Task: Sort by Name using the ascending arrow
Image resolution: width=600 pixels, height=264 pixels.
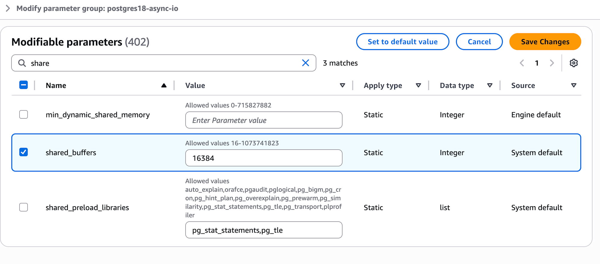Action: pos(164,86)
